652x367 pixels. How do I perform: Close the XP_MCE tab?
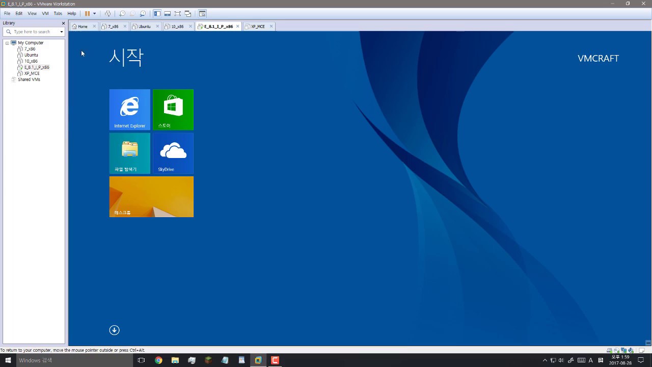(271, 27)
